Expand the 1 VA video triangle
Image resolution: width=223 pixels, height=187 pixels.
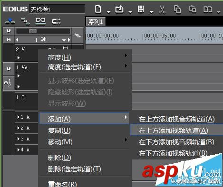coord(19,76)
